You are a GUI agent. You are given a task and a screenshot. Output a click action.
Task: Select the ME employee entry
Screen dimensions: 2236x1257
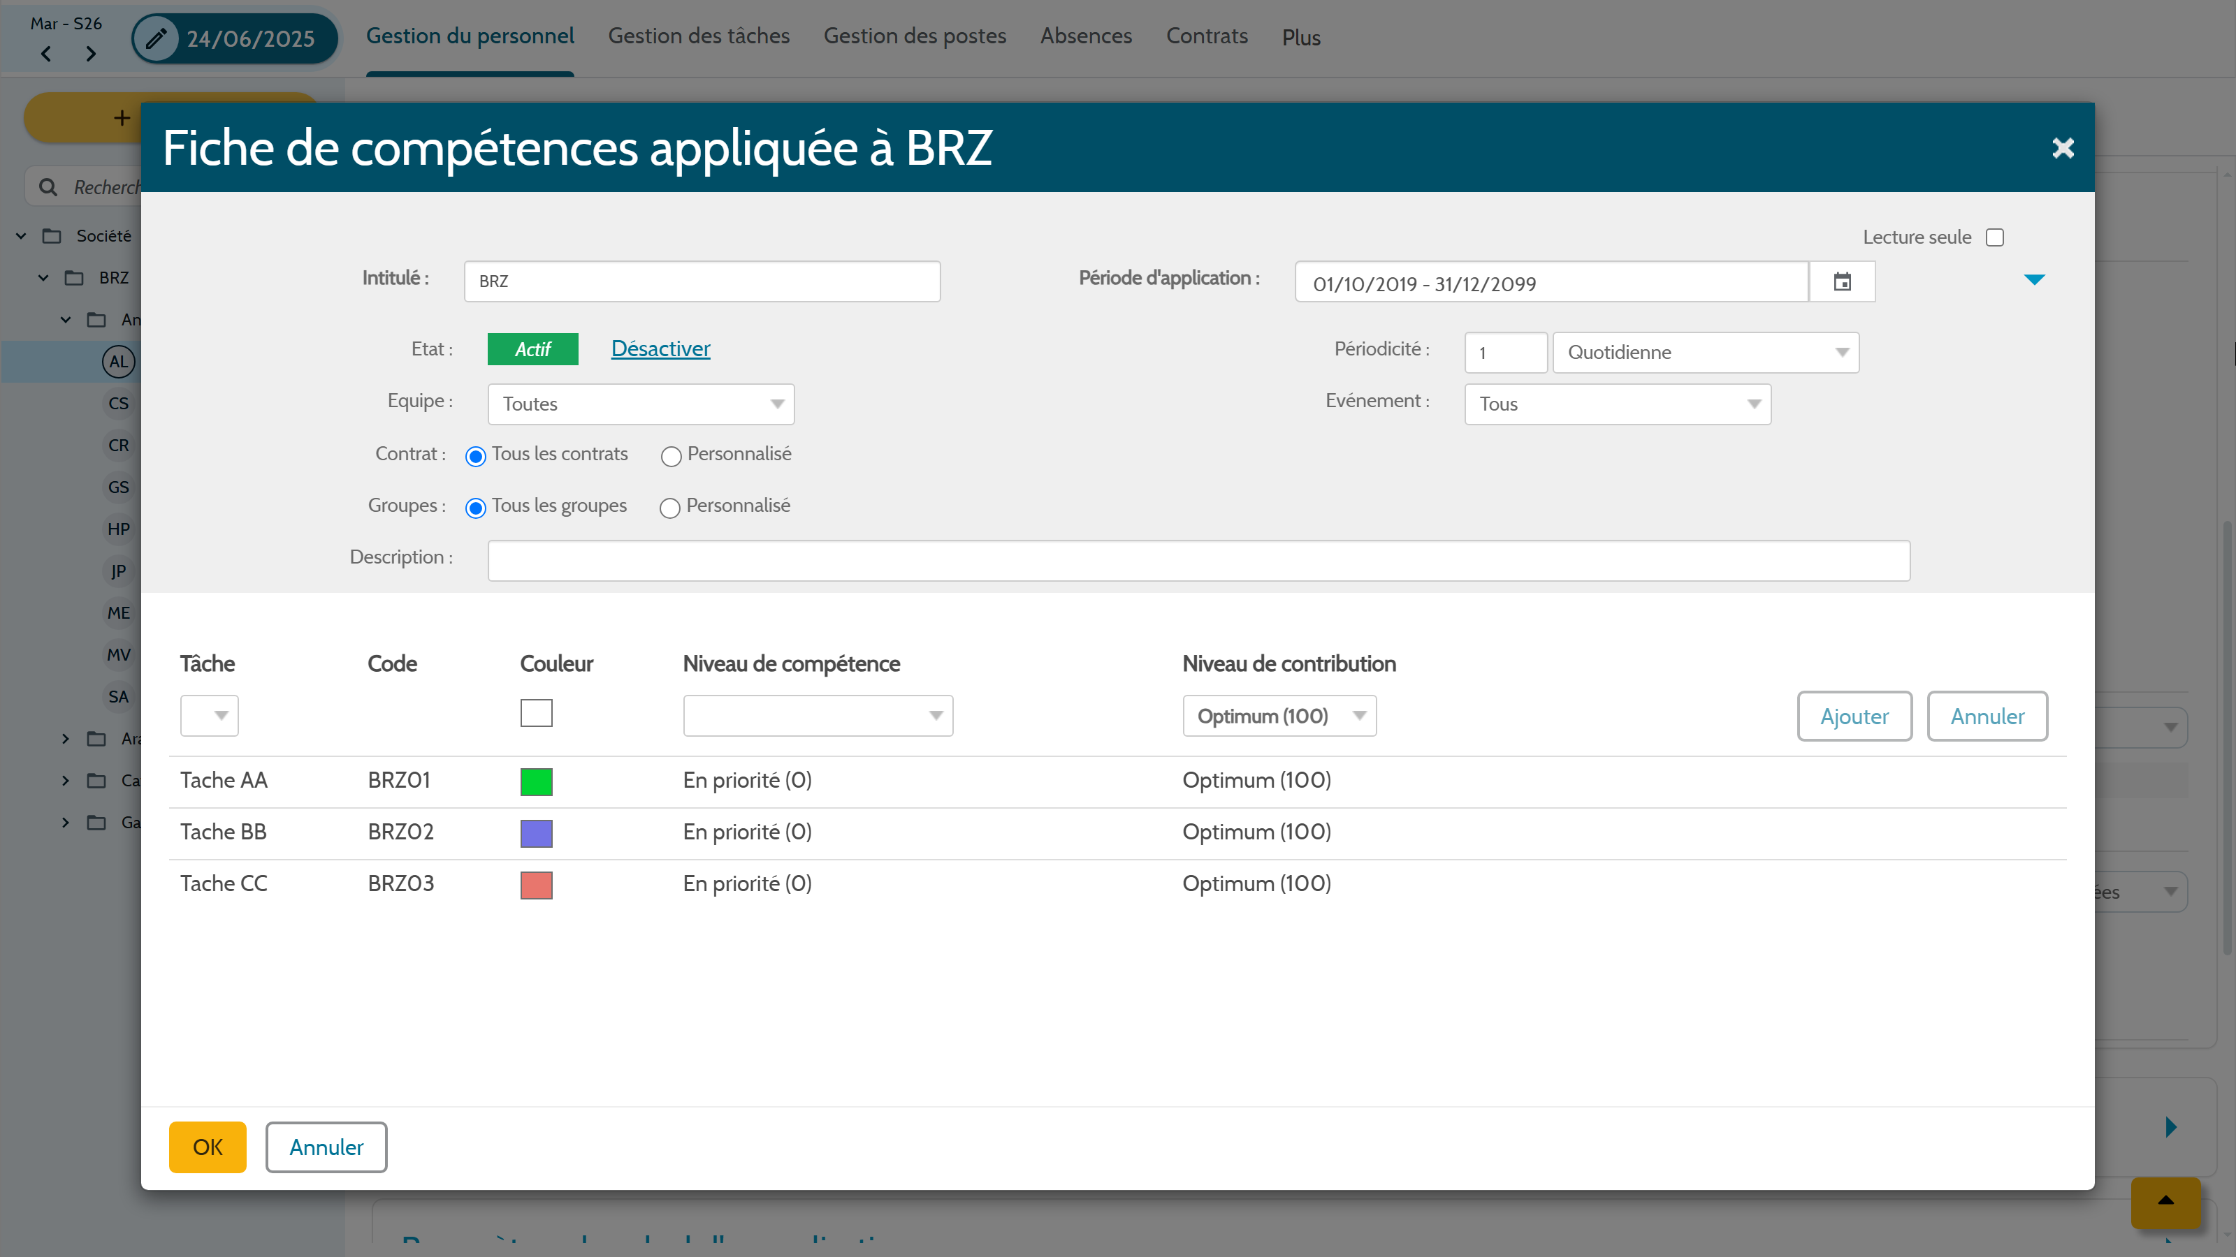118,612
